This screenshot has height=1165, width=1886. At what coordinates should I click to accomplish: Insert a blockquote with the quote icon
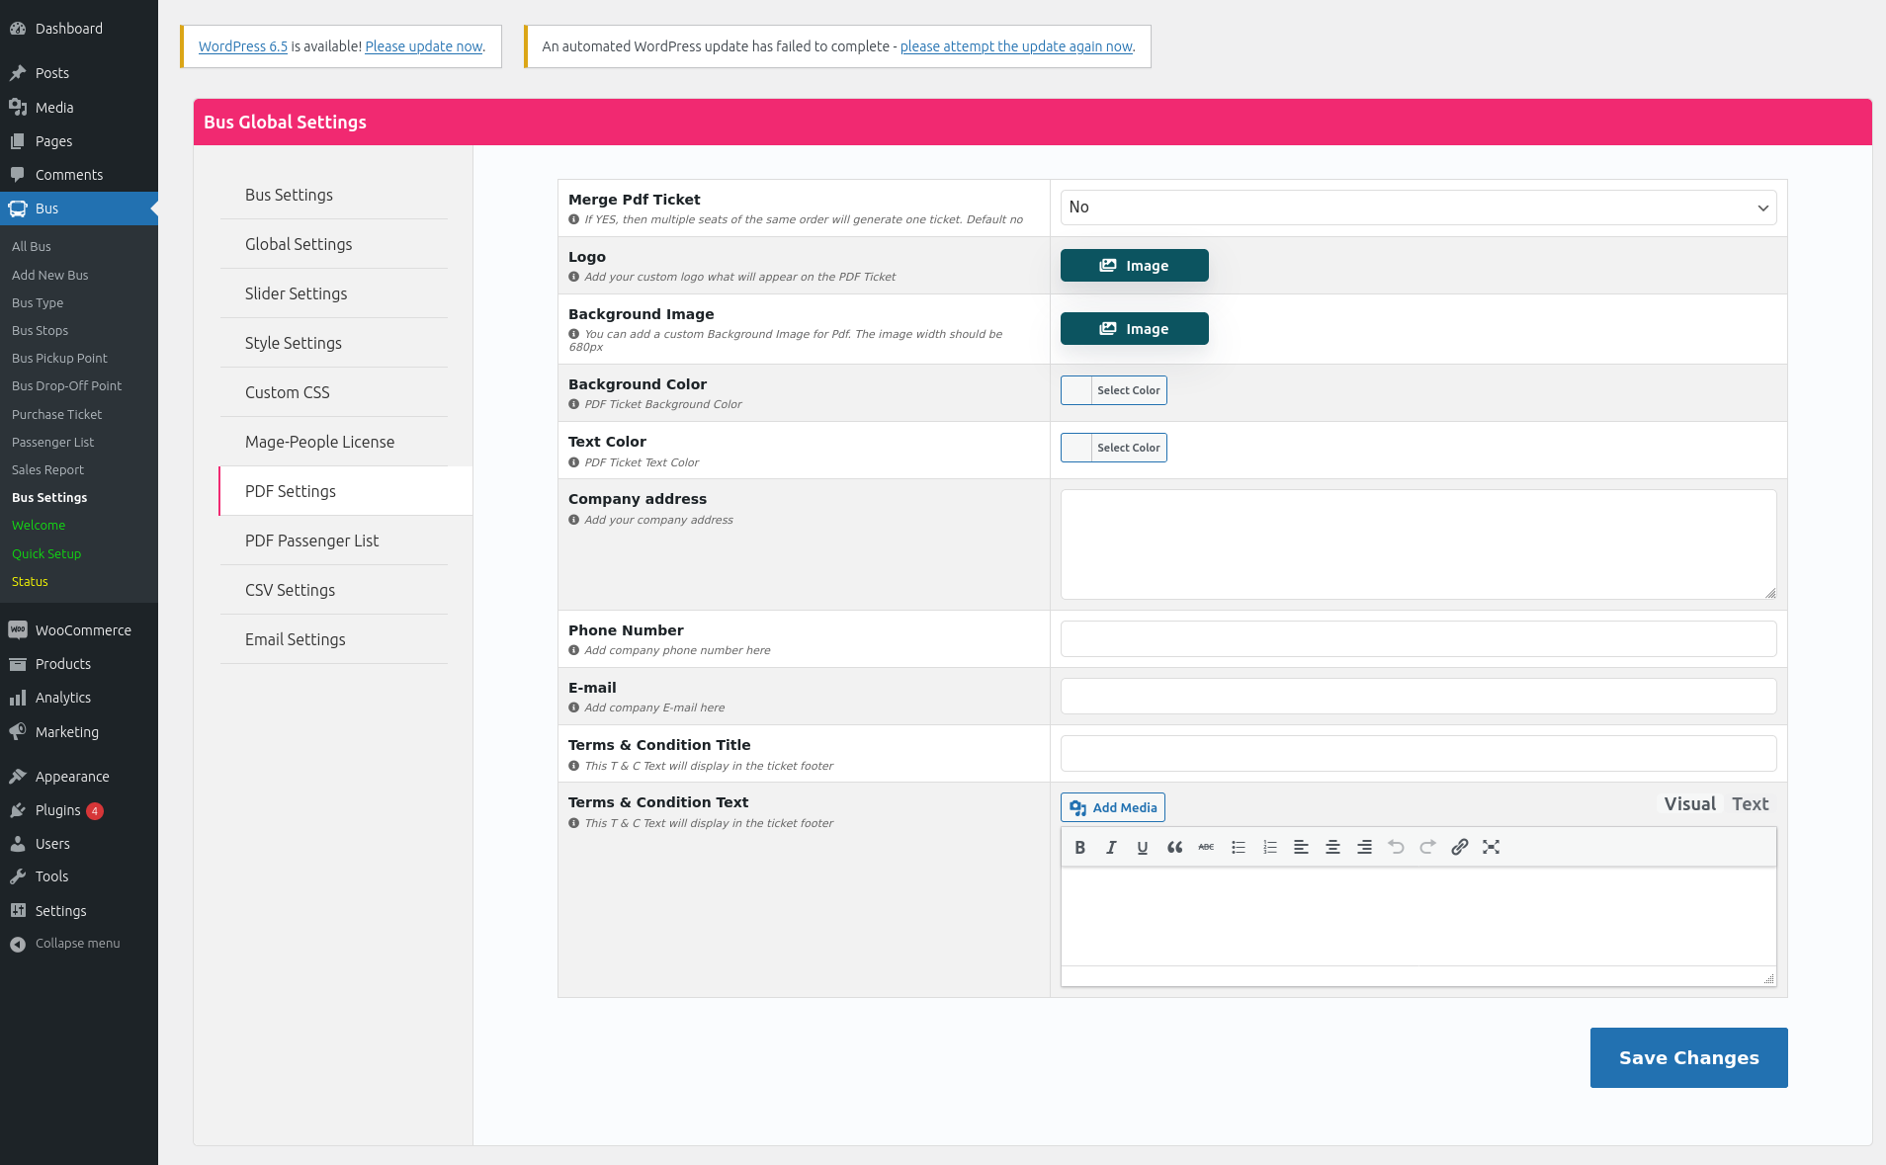click(1174, 847)
